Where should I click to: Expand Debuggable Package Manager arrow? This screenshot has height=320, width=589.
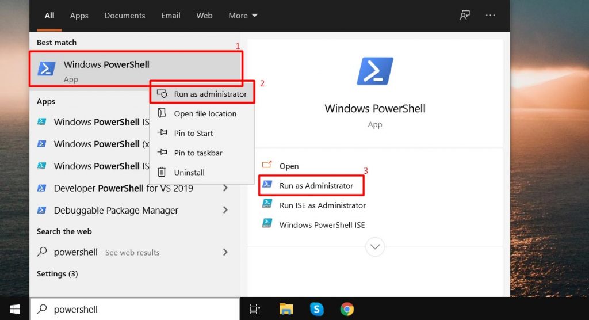point(225,210)
